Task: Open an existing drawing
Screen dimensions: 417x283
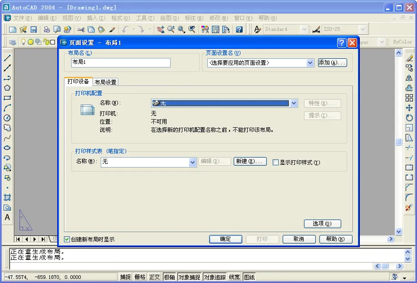Action: tap(22, 29)
